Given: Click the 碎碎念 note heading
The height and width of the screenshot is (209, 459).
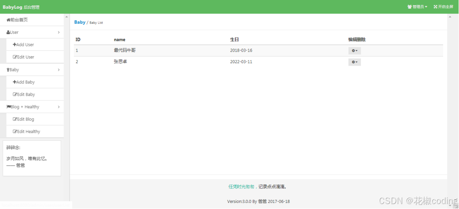Looking at the screenshot, I should point(13,148).
